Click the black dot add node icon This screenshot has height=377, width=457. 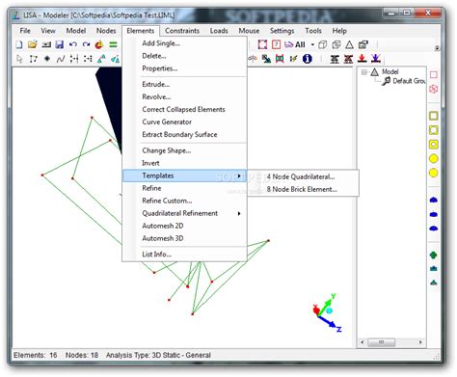click(47, 59)
